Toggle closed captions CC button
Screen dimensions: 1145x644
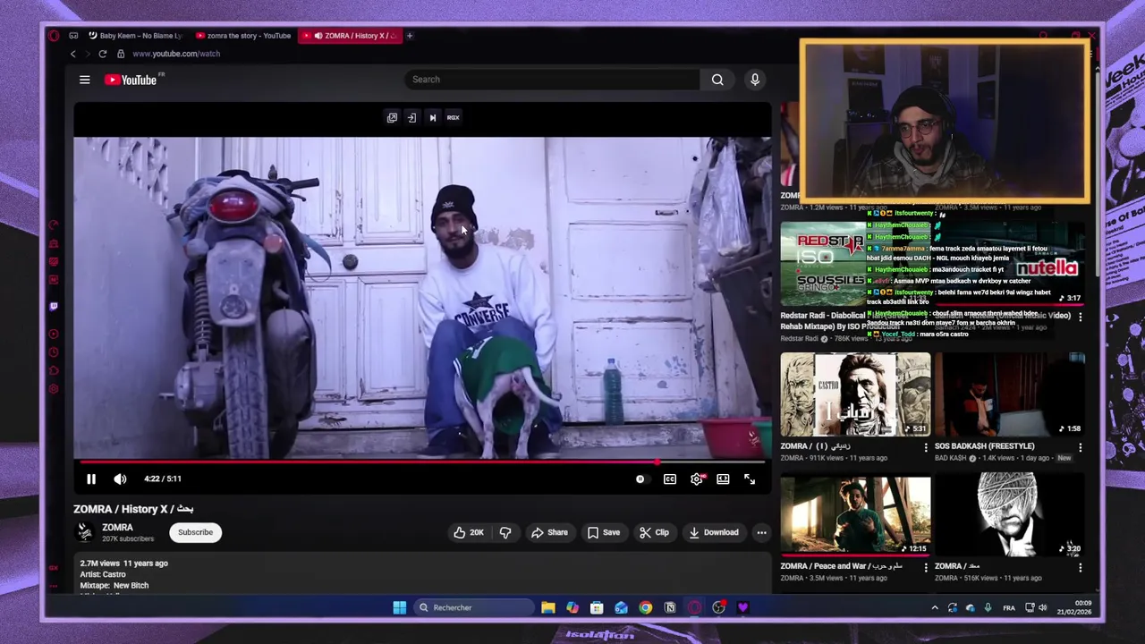[x=670, y=479]
